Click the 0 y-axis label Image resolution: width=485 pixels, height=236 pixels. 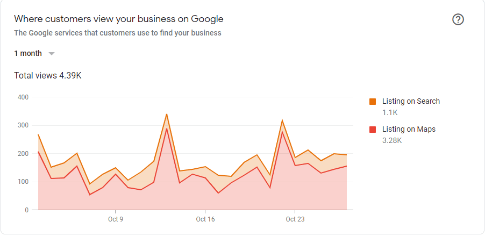(x=26, y=210)
